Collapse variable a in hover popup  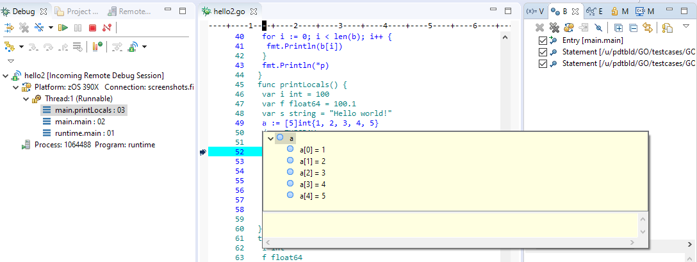point(270,139)
